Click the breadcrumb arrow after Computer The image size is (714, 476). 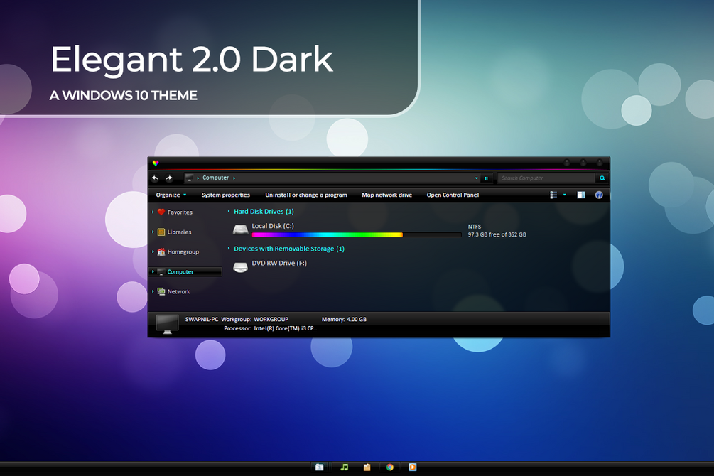click(234, 178)
